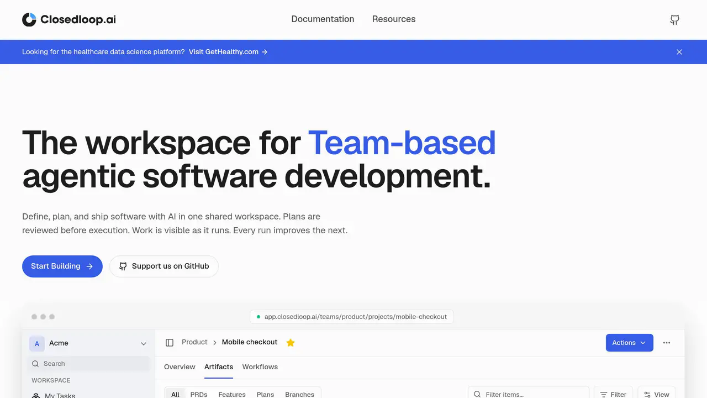This screenshot has height=398, width=707.
Task: Click the Acme workspace avatar
Action: click(37, 343)
